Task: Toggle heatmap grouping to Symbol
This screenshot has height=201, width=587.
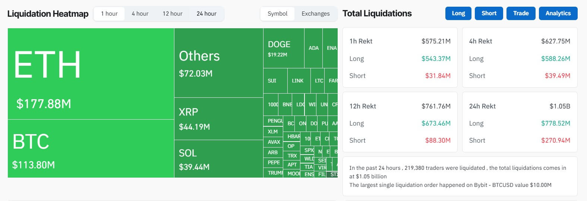Action: point(277,14)
